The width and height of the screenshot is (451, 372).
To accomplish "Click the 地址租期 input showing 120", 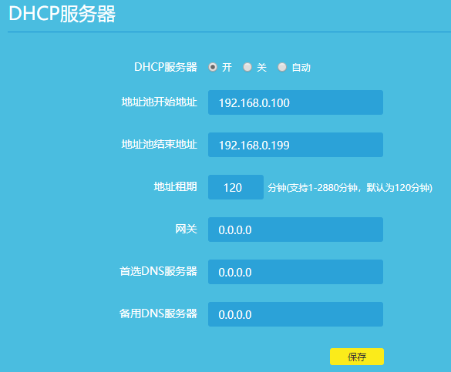I will pos(236,187).
